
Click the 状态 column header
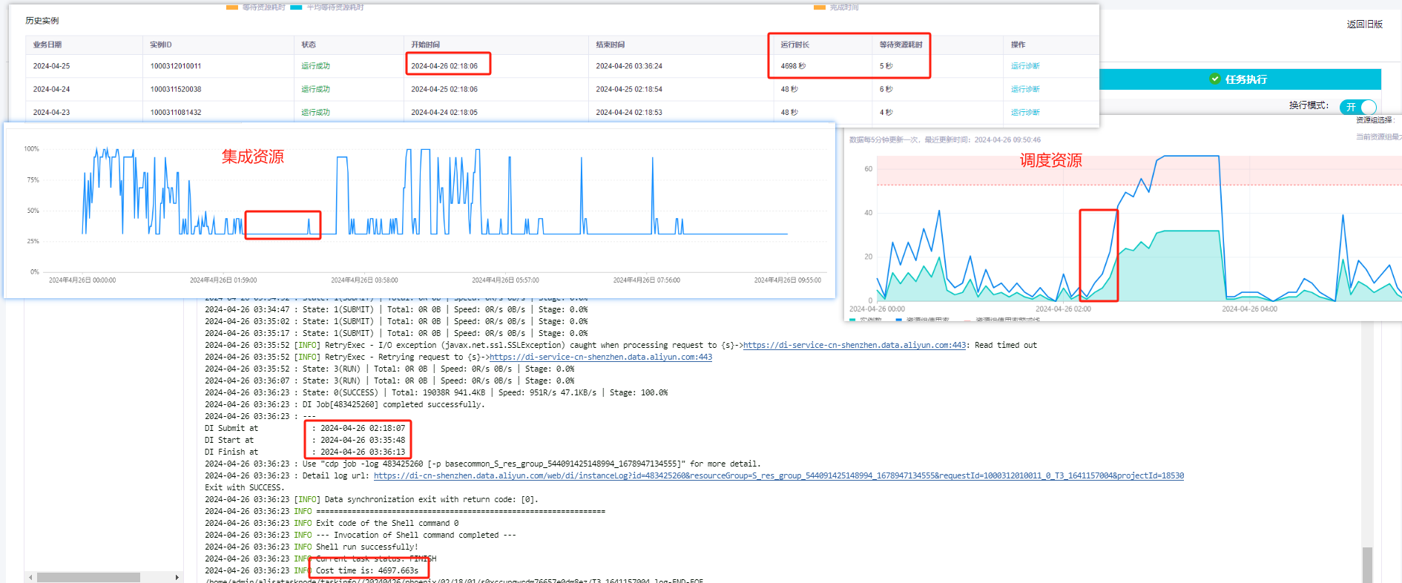(309, 45)
